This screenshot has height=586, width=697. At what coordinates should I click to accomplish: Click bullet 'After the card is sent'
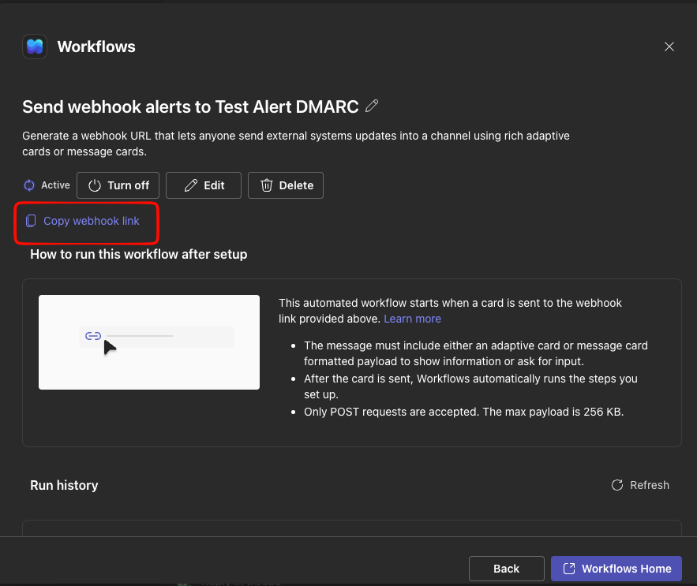click(470, 386)
